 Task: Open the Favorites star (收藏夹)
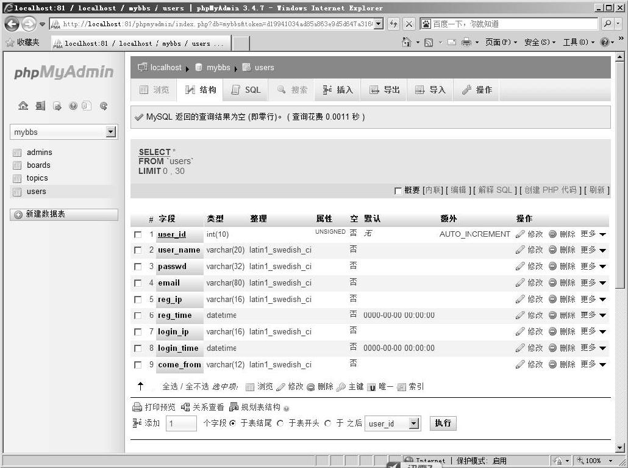pos(23,43)
